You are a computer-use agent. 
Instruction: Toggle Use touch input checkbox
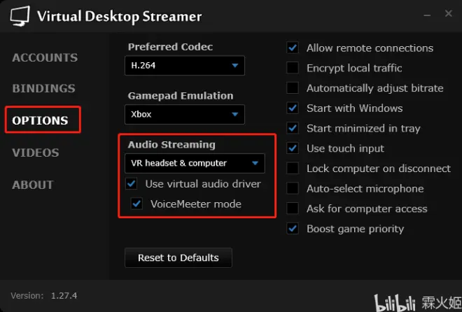(293, 148)
